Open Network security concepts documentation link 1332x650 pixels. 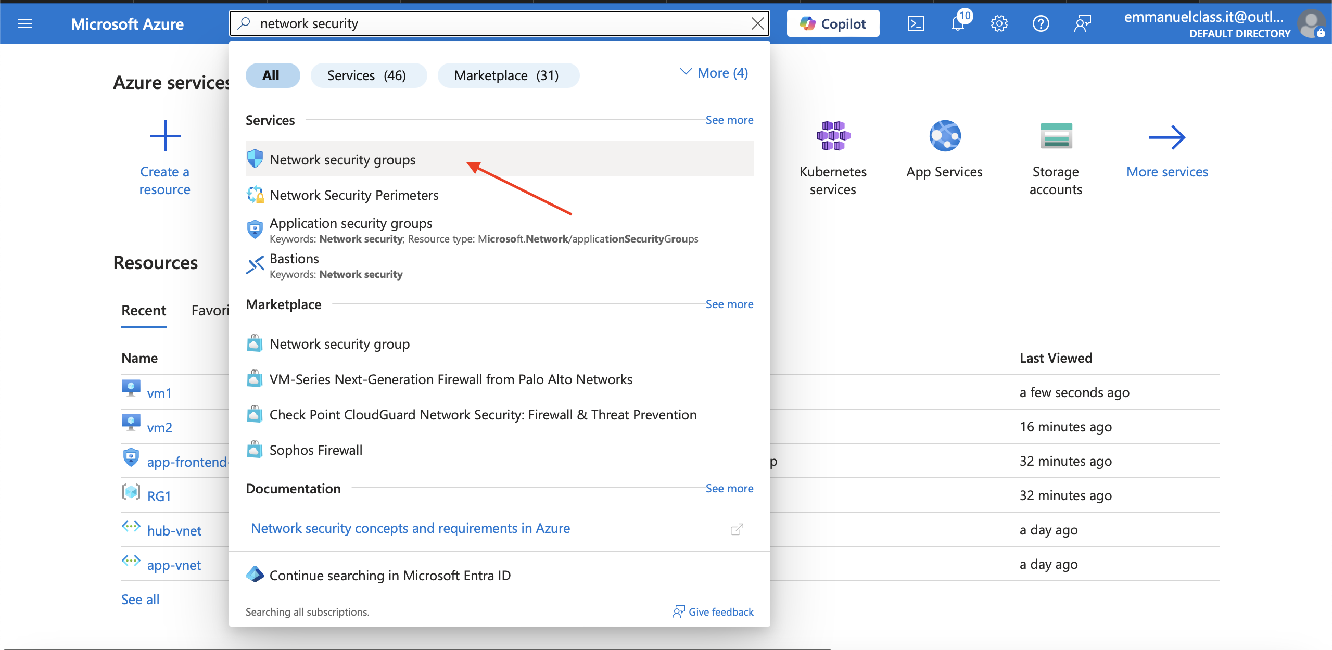tap(411, 528)
